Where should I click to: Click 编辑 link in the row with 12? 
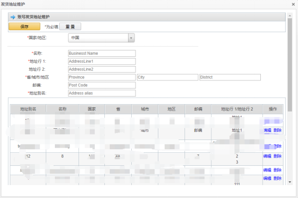(267, 156)
